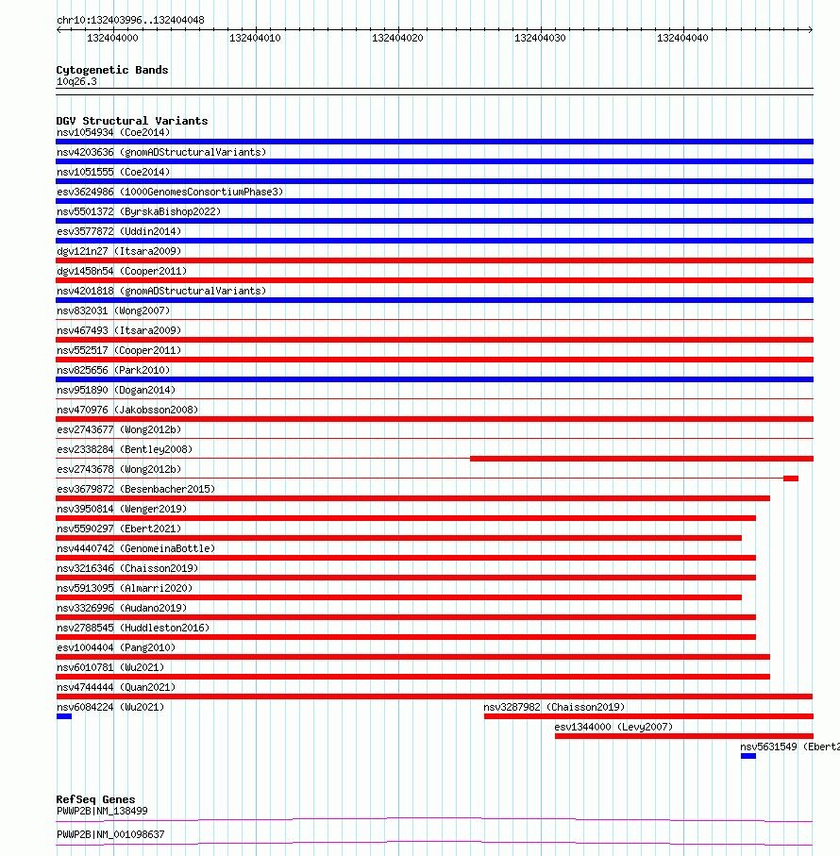Select esv2743677 (Wong2012b) label
Viewport: 840px width, 856px height.
(x=118, y=429)
